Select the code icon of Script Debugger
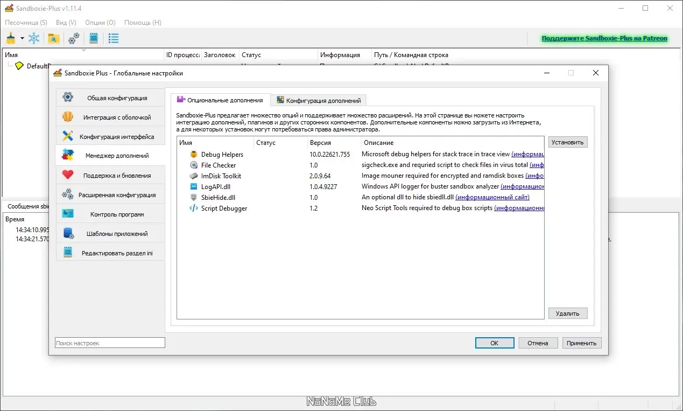The height and width of the screenshot is (411, 683). pos(194,208)
